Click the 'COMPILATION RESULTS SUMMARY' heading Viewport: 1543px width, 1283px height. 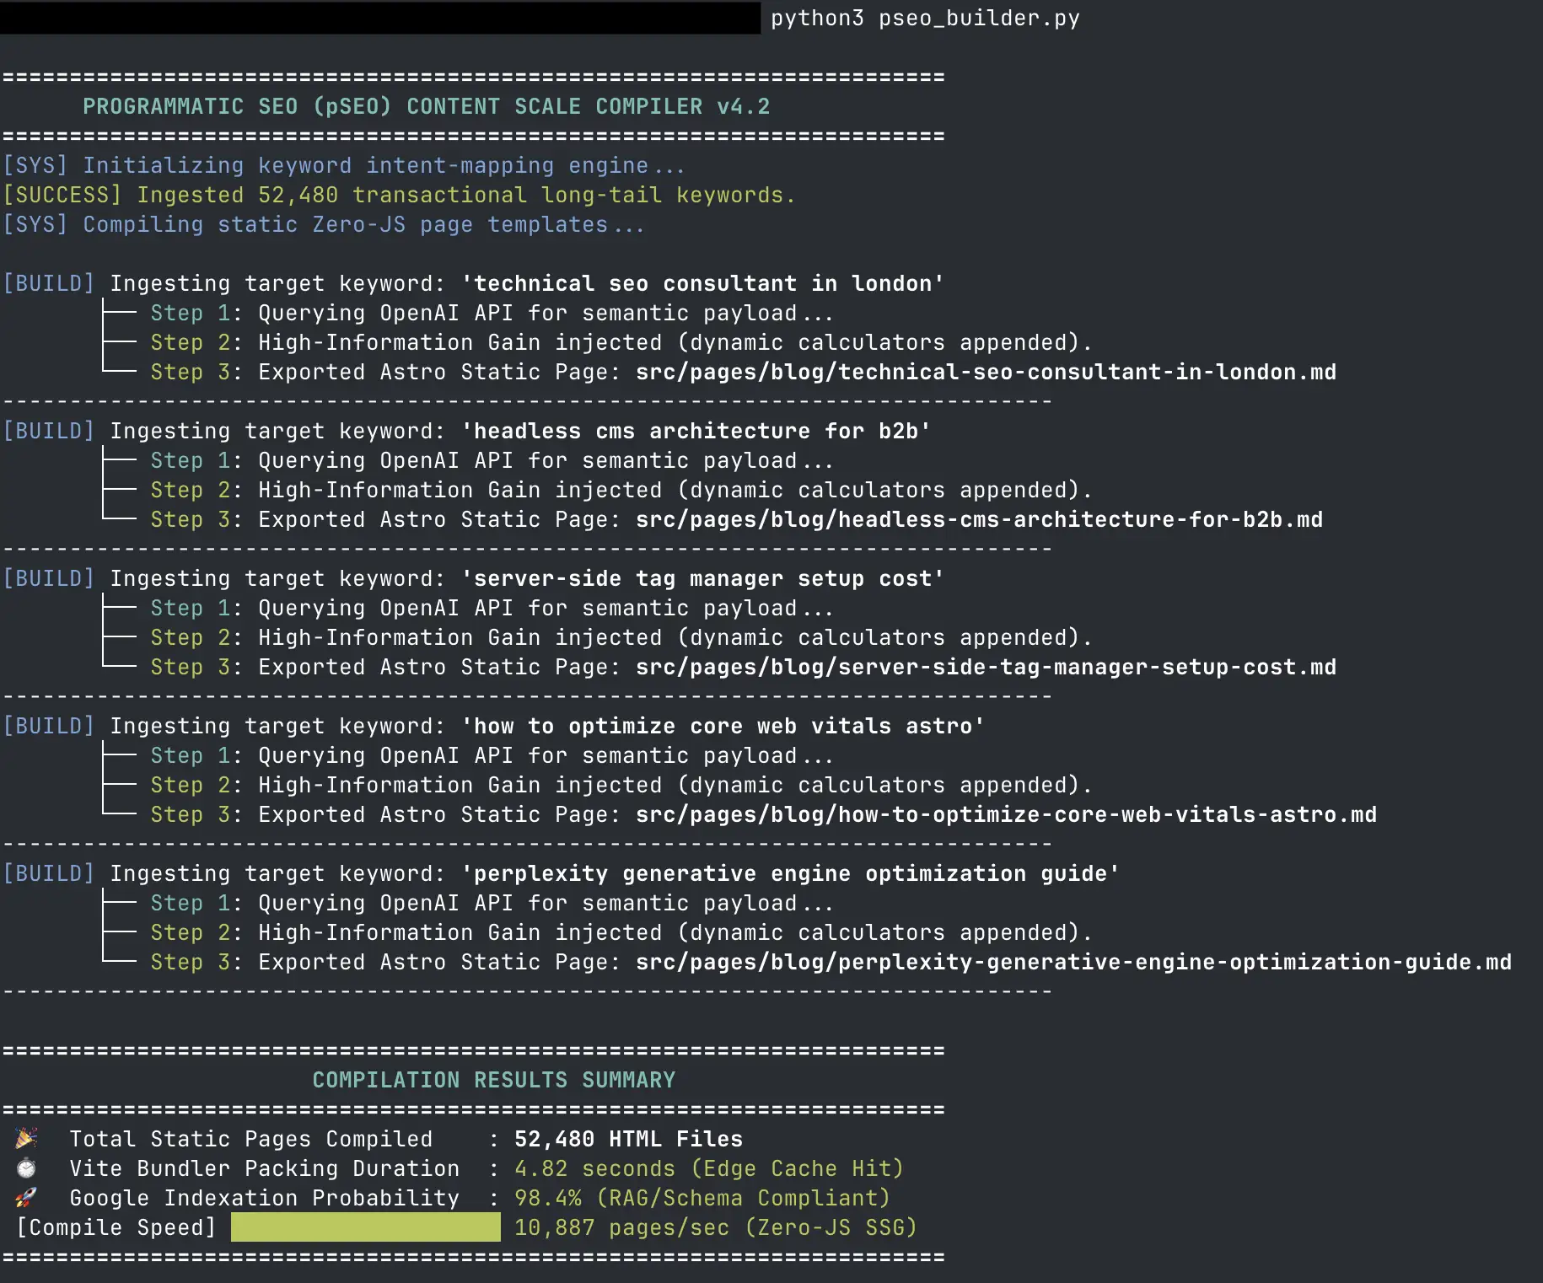pos(494,1081)
